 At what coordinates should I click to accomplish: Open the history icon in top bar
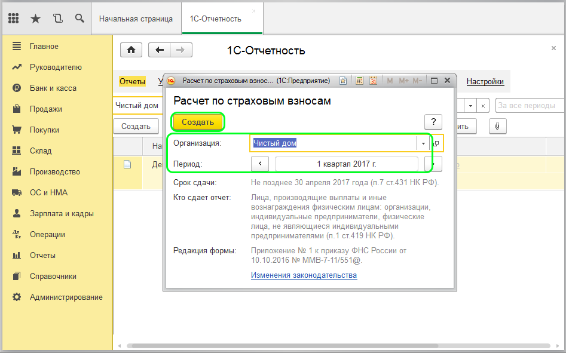tap(57, 18)
